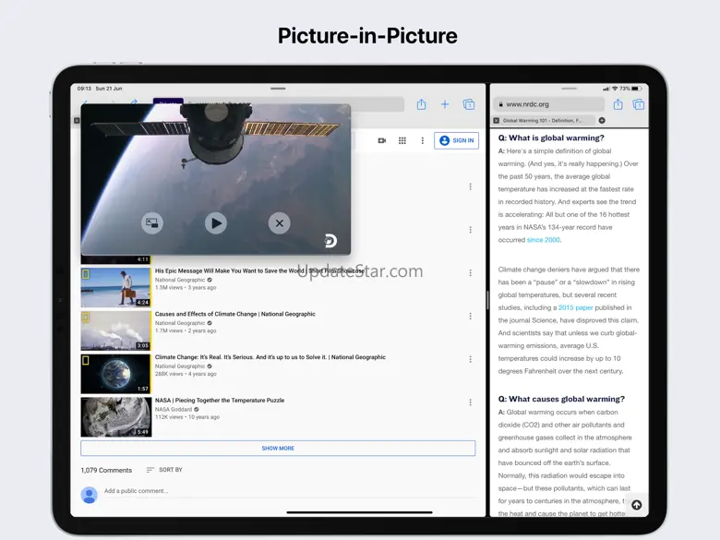Click the YouTube create video camera icon

[381, 141]
